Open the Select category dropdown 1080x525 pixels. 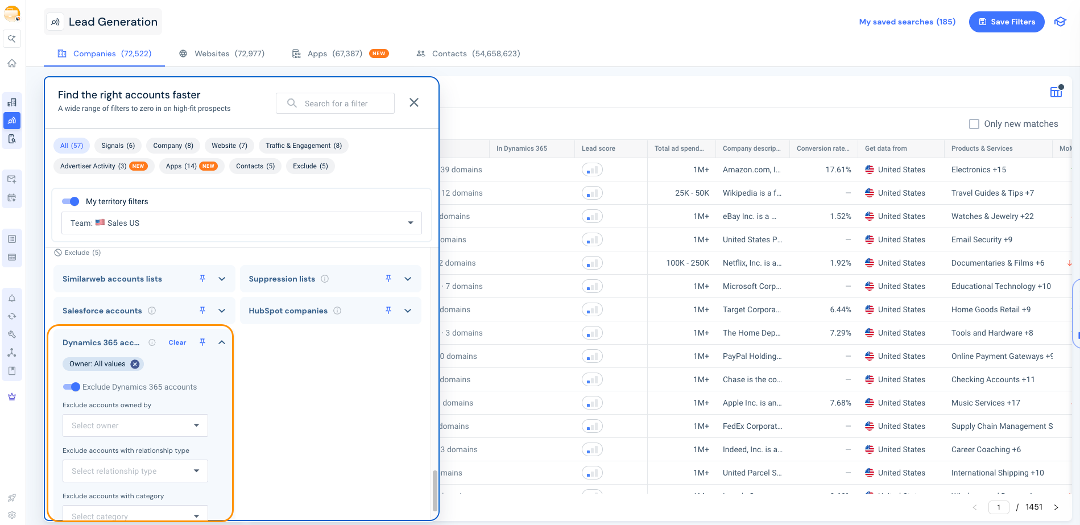pyautogui.click(x=135, y=514)
